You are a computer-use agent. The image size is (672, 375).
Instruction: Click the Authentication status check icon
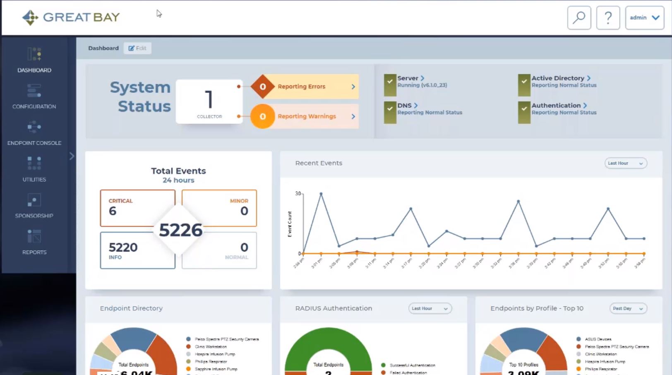(524, 112)
